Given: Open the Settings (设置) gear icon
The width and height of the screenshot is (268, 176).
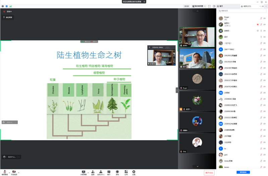Looking at the screenshot, I should [x=134, y=172].
